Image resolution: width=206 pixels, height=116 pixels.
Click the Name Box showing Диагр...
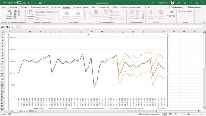(7, 27)
